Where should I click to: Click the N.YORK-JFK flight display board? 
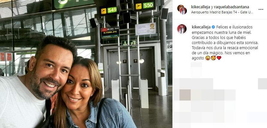coord(110,32)
